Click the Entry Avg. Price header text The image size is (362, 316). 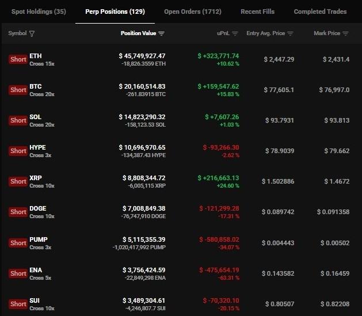[x=266, y=33]
